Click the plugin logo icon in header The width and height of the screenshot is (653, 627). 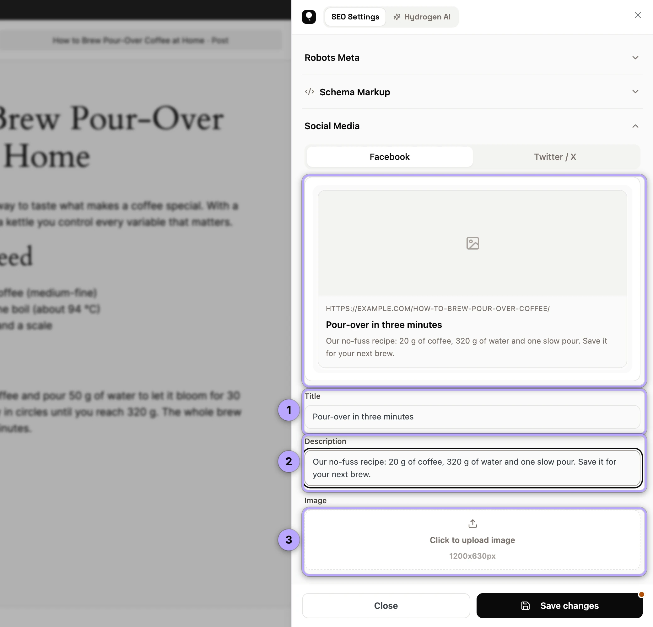[x=309, y=17]
